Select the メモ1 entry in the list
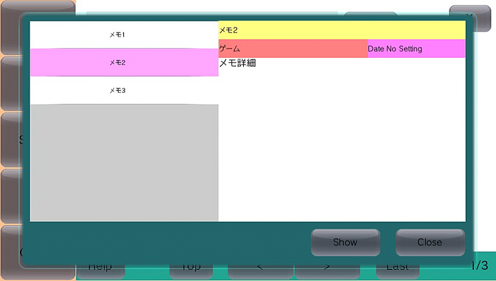Image resolution: width=496 pixels, height=281 pixels. [x=124, y=34]
